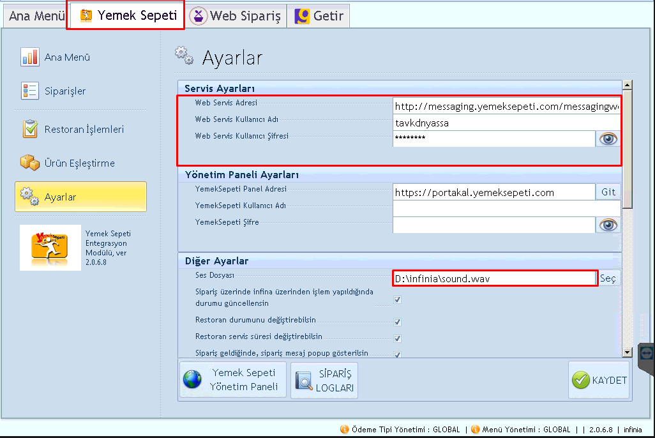Click the Menü Yönetimi info icon
655x438 pixels.
coord(476,429)
